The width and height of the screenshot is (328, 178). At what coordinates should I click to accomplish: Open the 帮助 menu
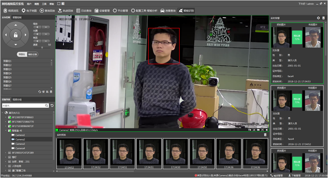51,4
